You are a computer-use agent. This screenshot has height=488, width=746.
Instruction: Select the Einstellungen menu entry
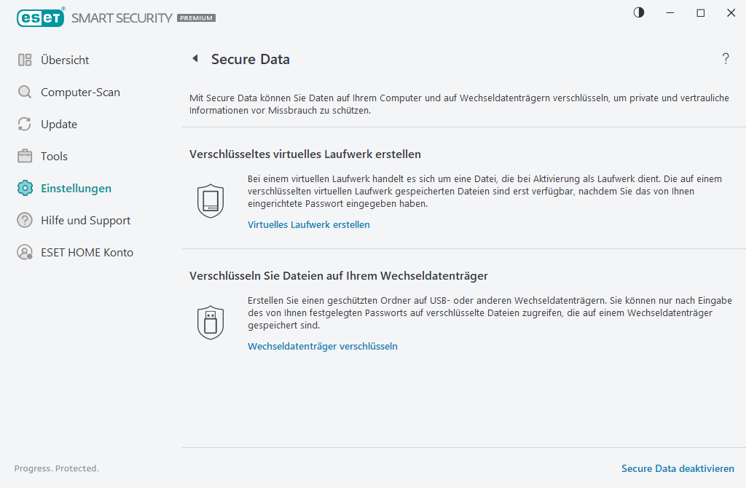(76, 188)
